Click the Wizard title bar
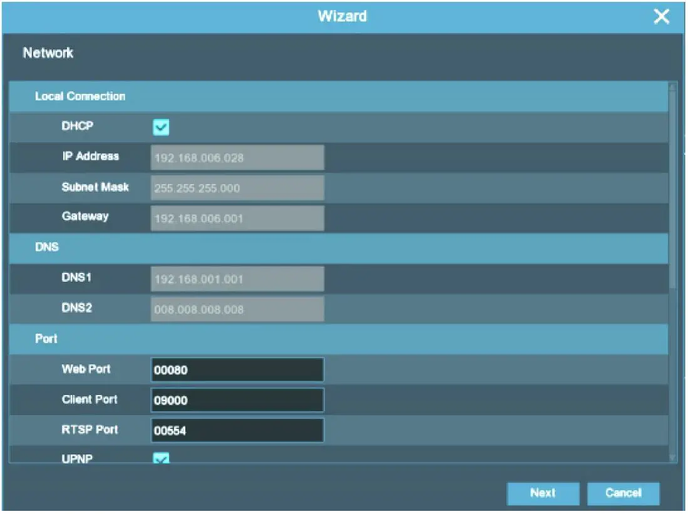Image resolution: width=688 pixels, height=514 pixels. click(x=342, y=16)
